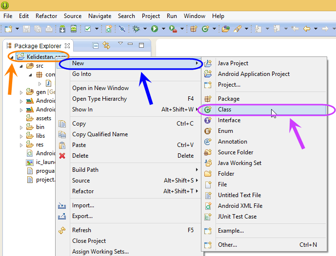
Task: Click the Debug bug toolbar icon
Action: coord(136,29)
